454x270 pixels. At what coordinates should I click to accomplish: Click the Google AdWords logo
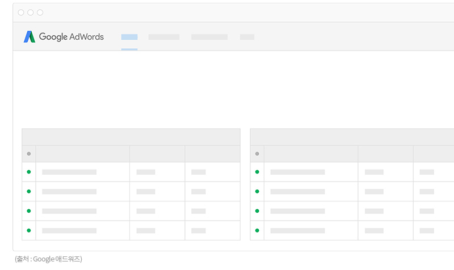[x=64, y=37]
